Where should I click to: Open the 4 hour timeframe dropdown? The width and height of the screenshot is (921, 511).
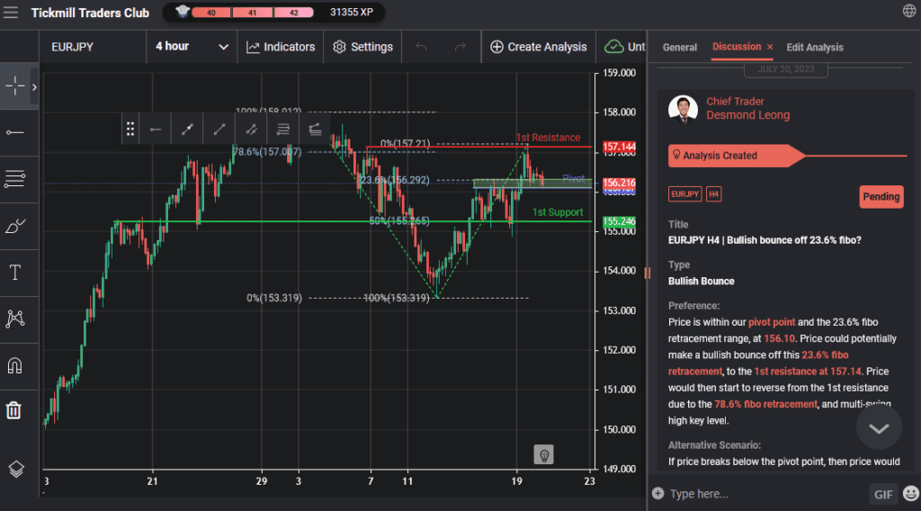[x=192, y=47]
